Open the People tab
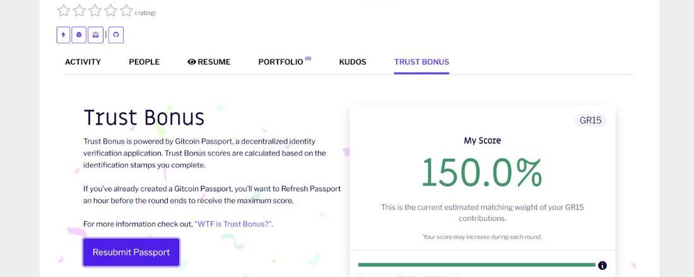The width and height of the screenshot is (694, 277). pyautogui.click(x=144, y=62)
